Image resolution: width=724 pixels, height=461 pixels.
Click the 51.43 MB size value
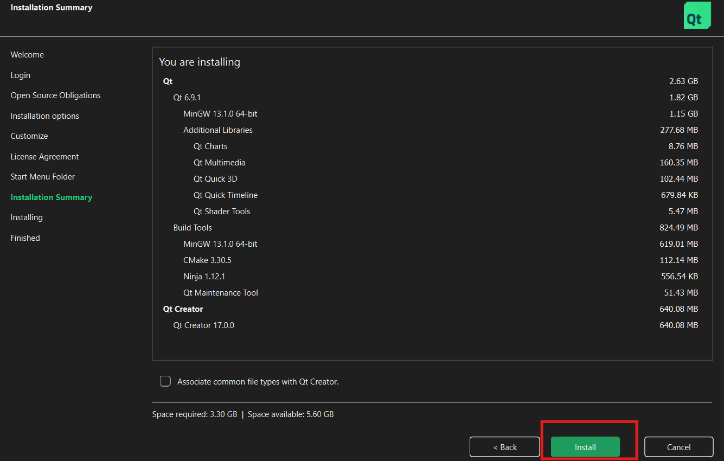click(681, 293)
